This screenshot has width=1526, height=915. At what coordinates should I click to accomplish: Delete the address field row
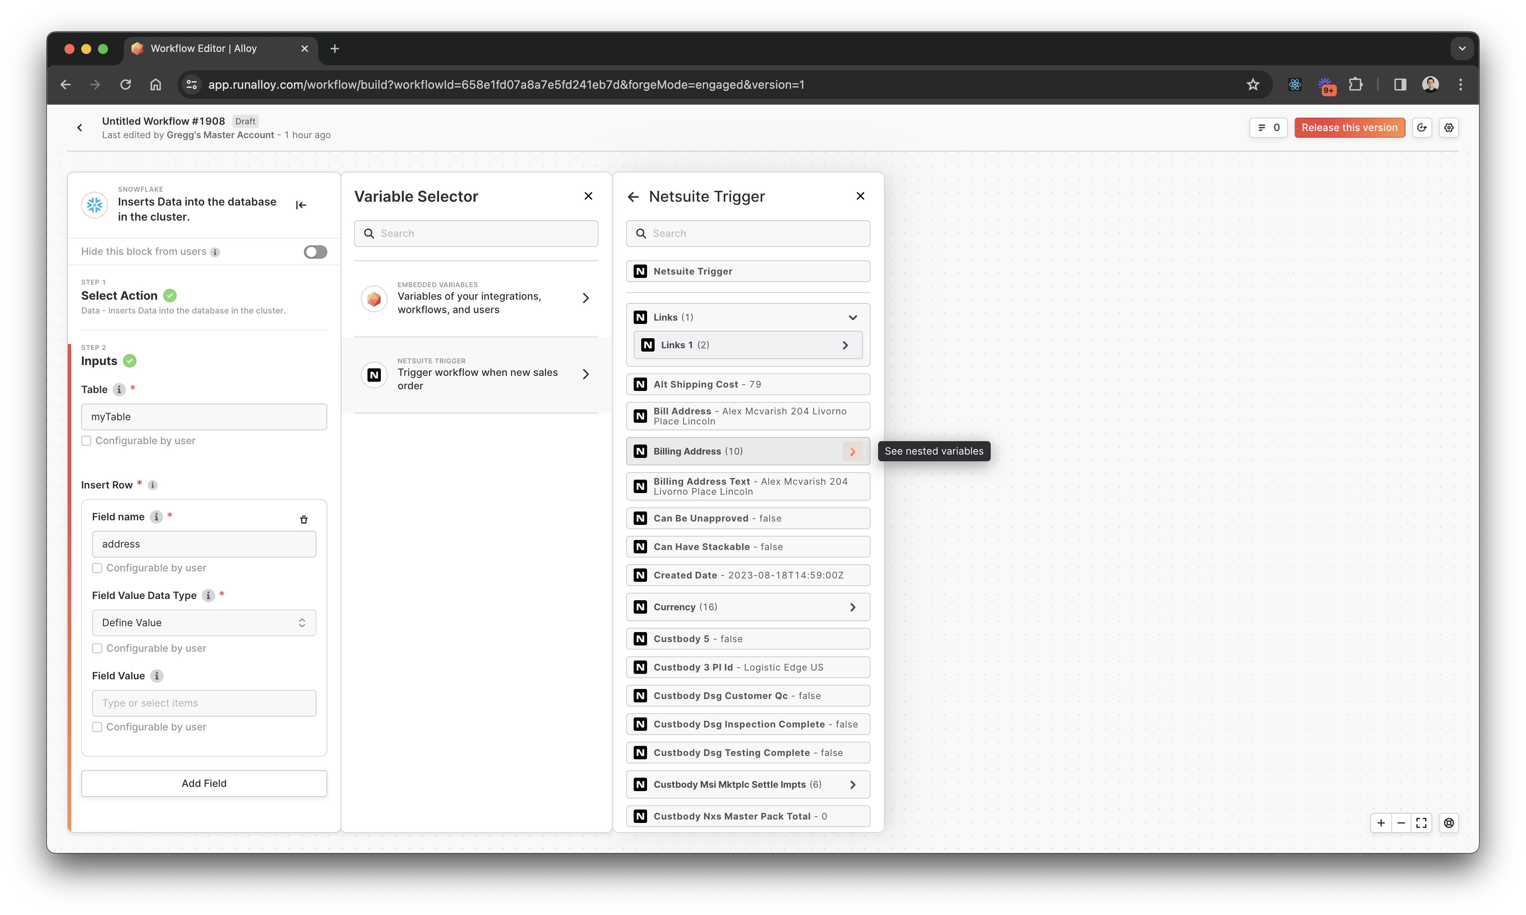pyautogui.click(x=304, y=520)
